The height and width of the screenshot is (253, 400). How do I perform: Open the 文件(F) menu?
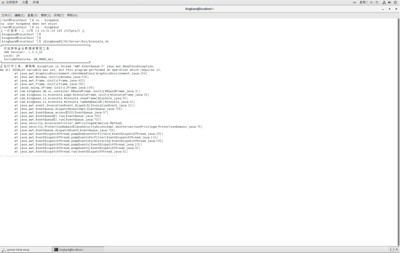pos(6,16)
